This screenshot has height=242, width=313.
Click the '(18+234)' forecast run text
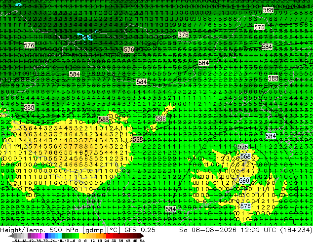[x=296, y=230]
